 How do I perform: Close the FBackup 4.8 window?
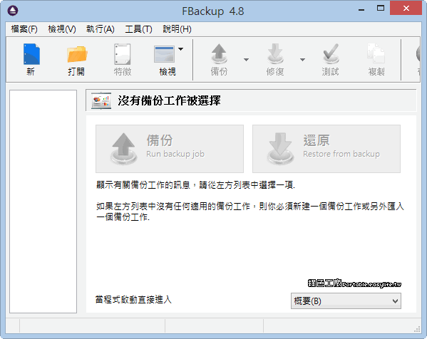[x=406, y=8]
